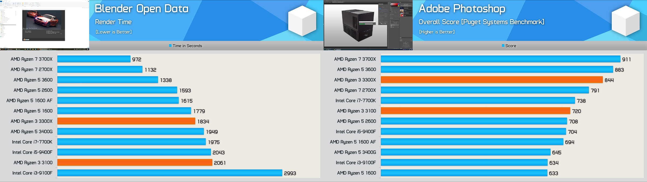Viewport: 647px width, 182px height.
Task: Click the AMD Ryzen 5 1600 label in Photoshop chart
Action: pyautogui.click(x=357, y=173)
